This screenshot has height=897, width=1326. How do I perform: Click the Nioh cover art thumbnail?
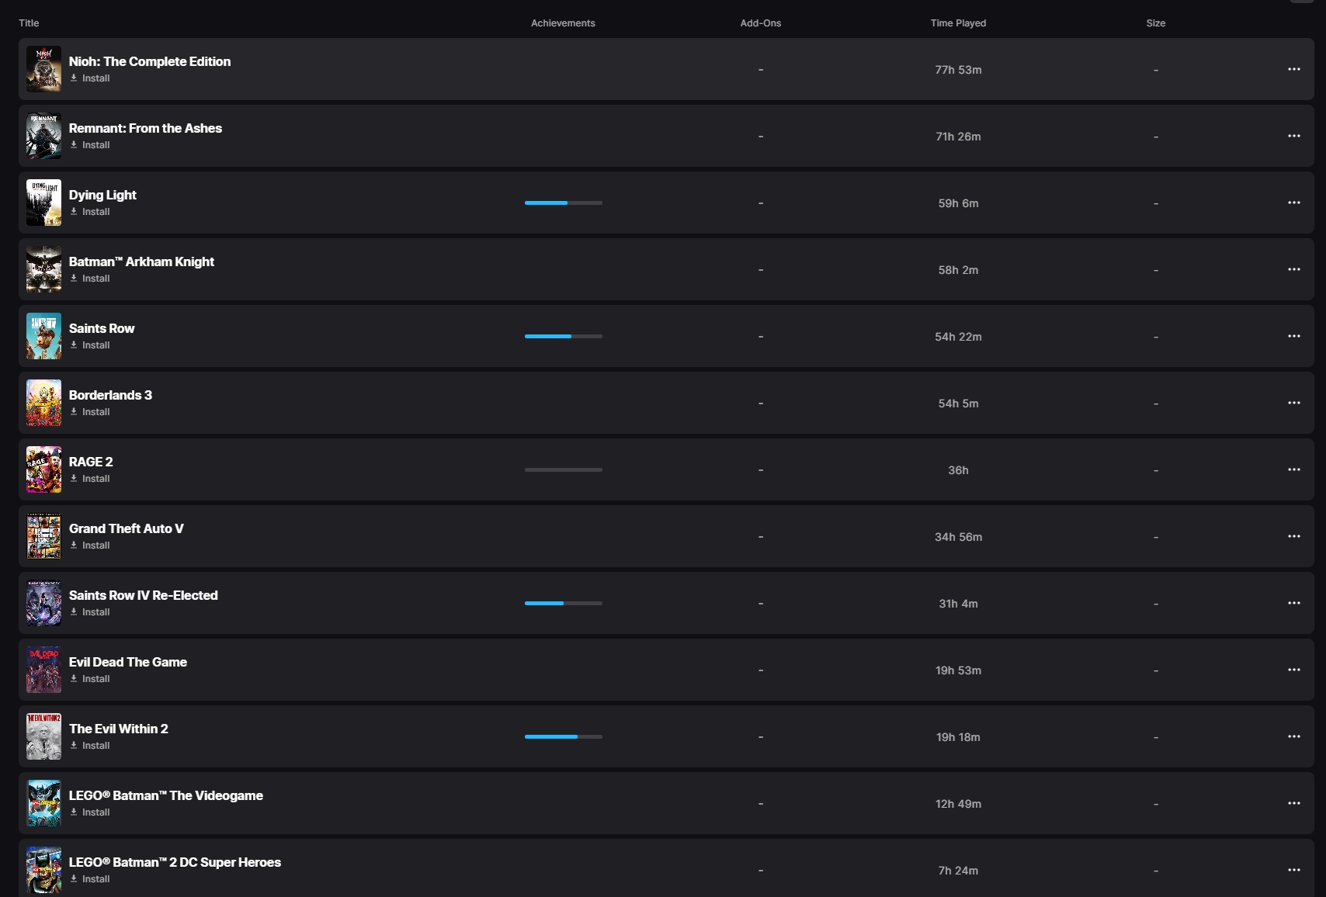point(43,69)
